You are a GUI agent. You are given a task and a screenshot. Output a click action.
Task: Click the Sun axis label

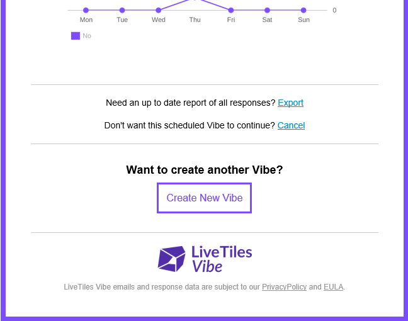click(x=303, y=20)
